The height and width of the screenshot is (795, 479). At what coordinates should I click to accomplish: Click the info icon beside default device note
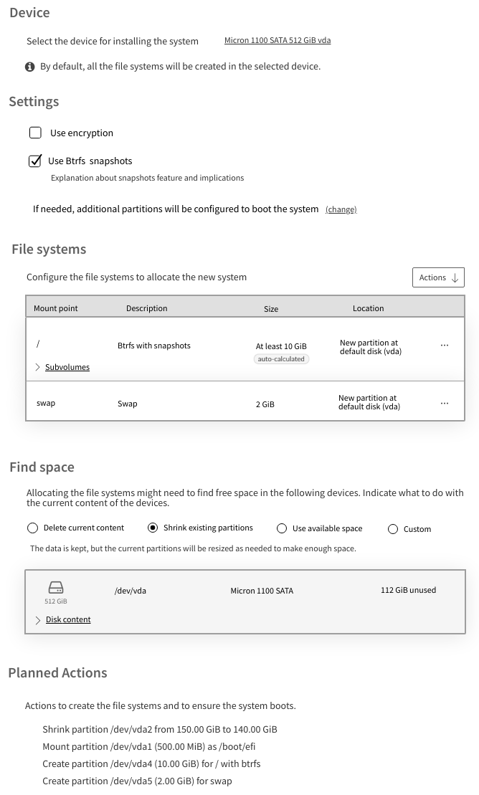30,67
